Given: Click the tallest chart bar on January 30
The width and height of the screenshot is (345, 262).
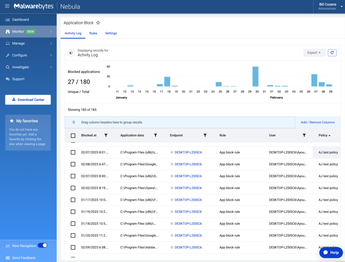Looking at the screenshot, I should [255, 77].
